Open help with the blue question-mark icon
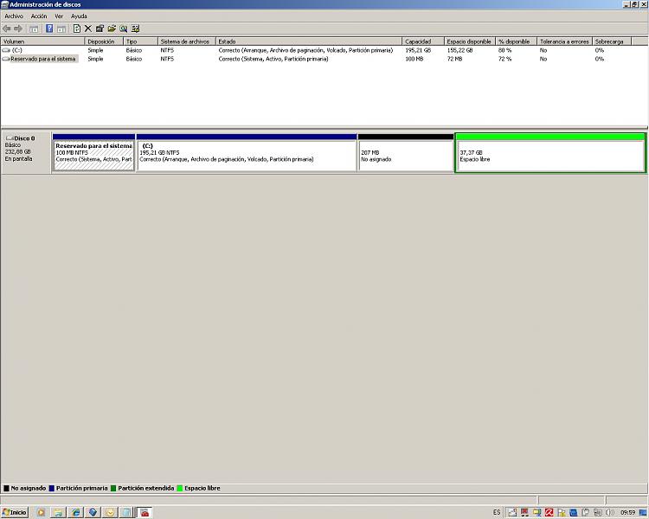Image resolution: width=649 pixels, height=519 pixels. 49,29
